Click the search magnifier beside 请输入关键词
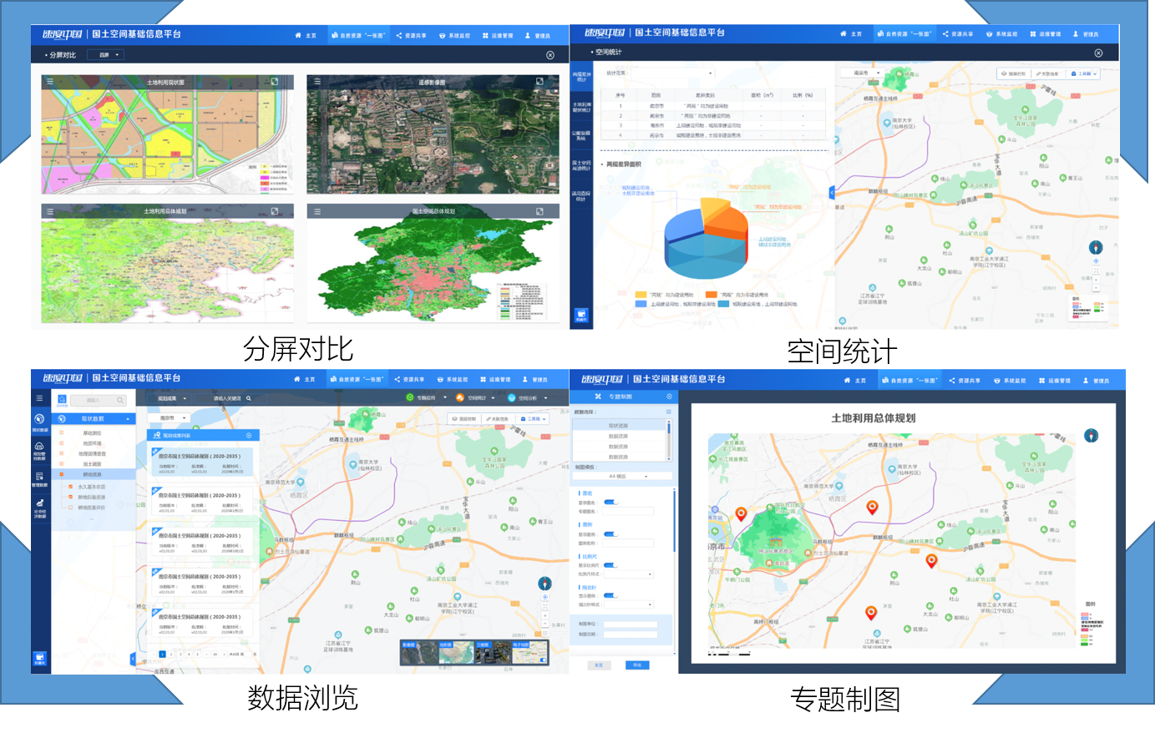1155x733 pixels. [249, 398]
